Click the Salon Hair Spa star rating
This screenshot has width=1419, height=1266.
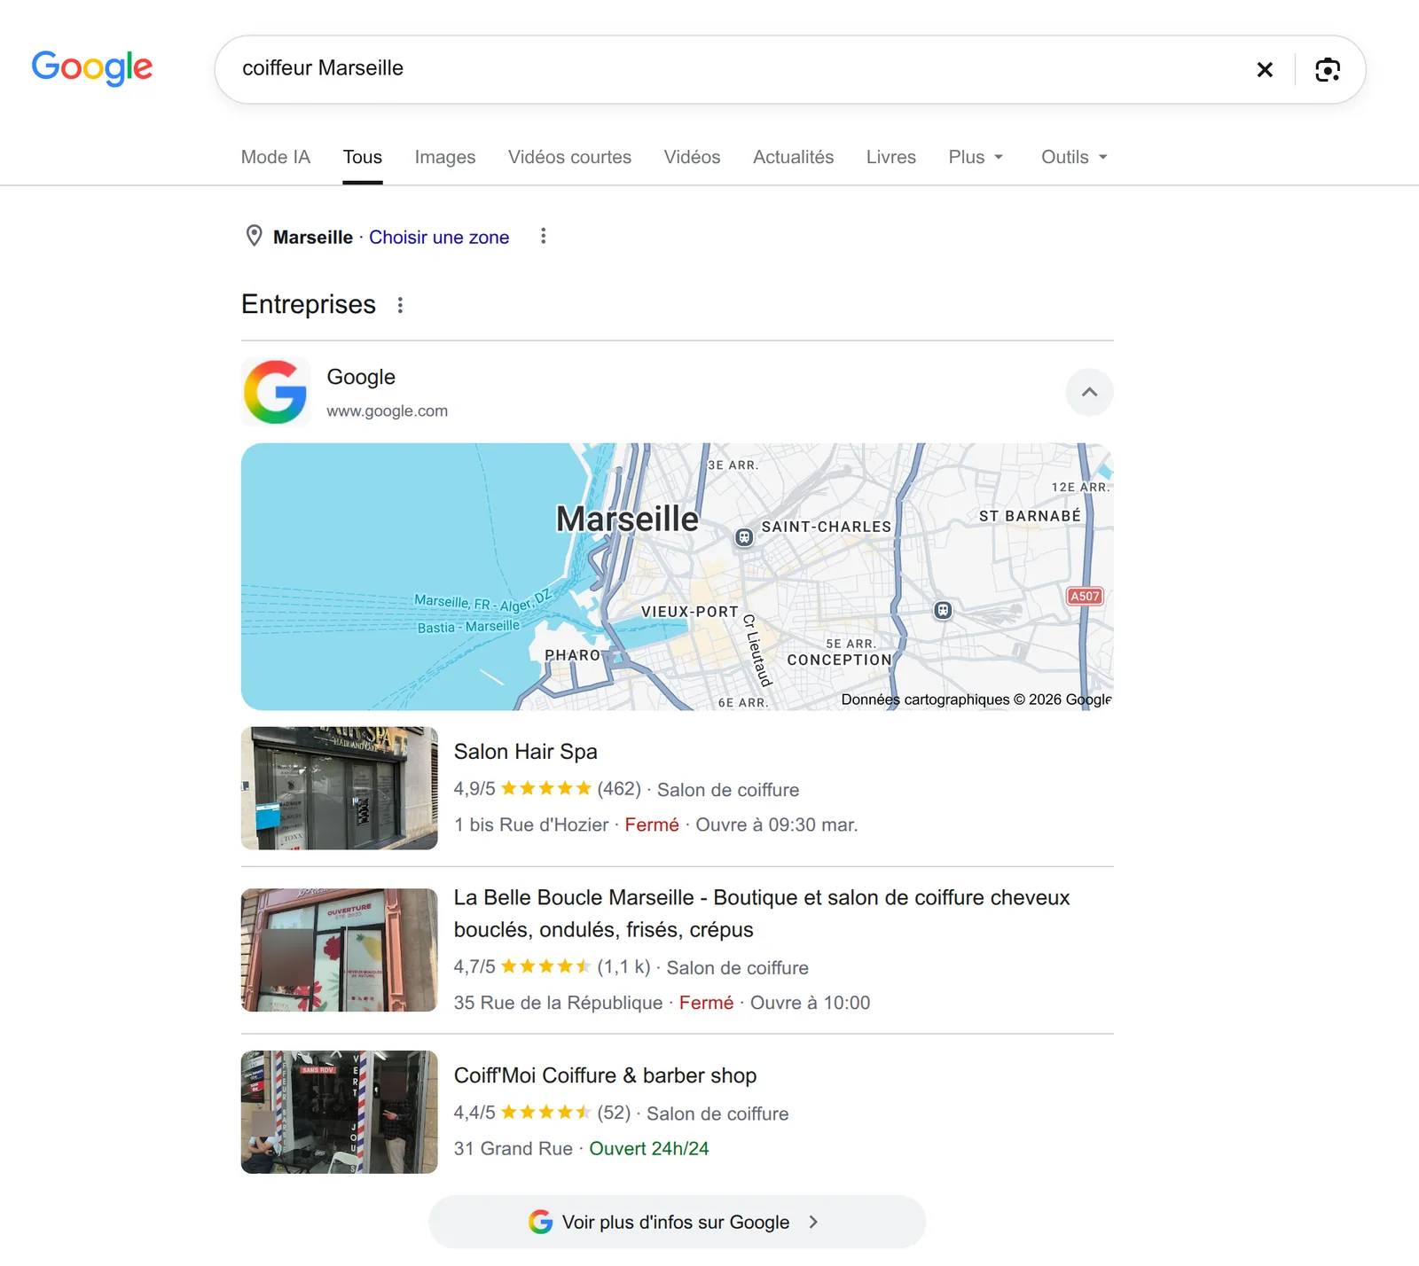545,788
